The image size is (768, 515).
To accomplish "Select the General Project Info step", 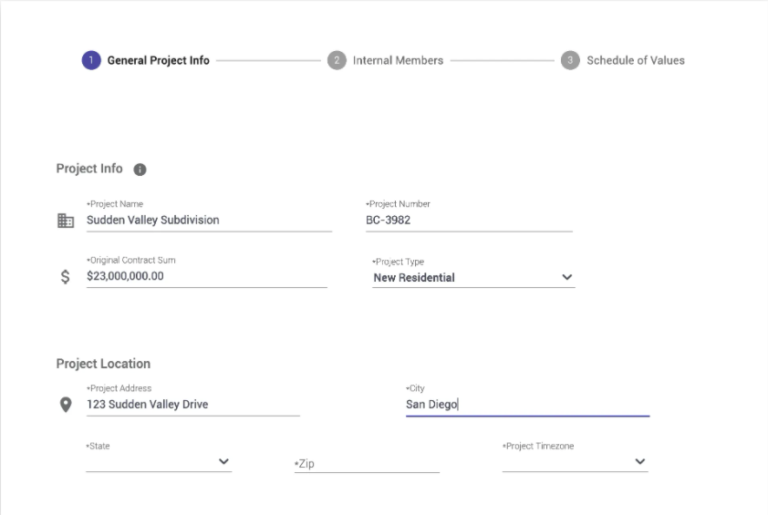I will [x=158, y=61].
